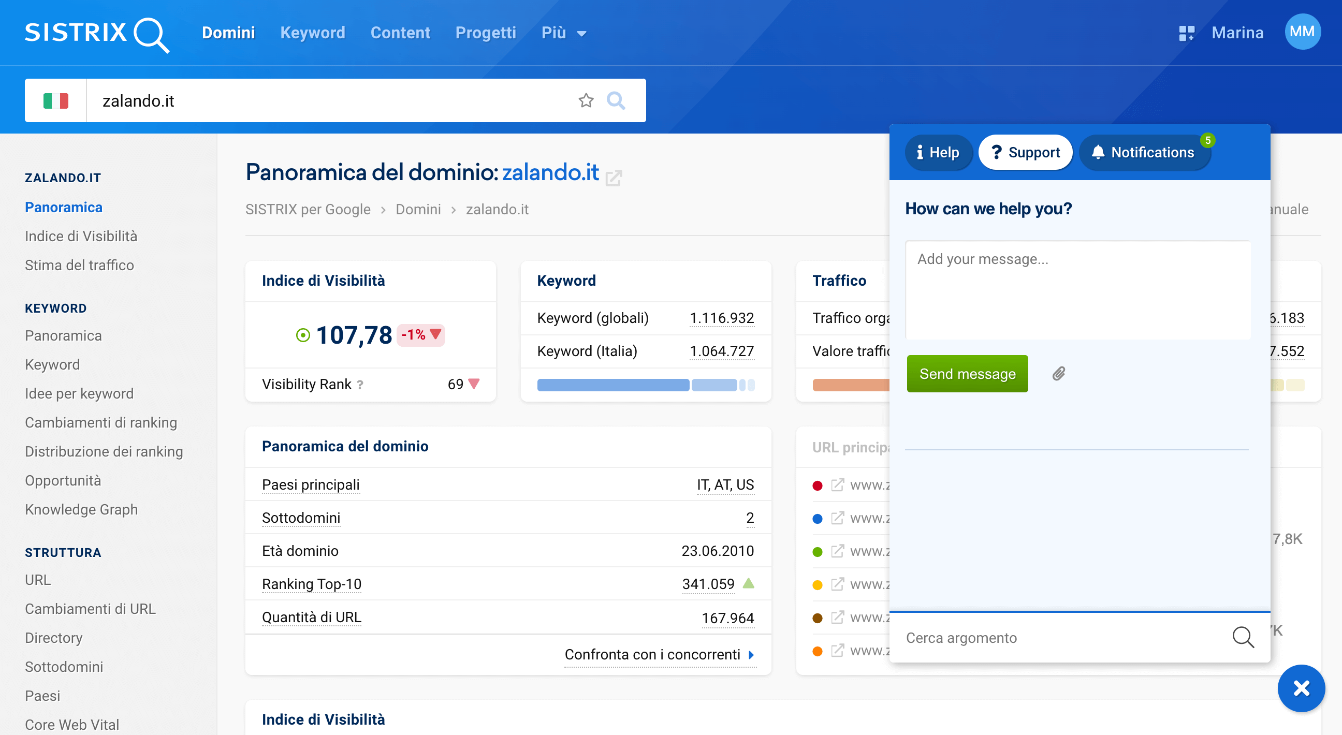The height and width of the screenshot is (735, 1342).
Task: Switch to the Notifications tab
Action: tap(1145, 152)
